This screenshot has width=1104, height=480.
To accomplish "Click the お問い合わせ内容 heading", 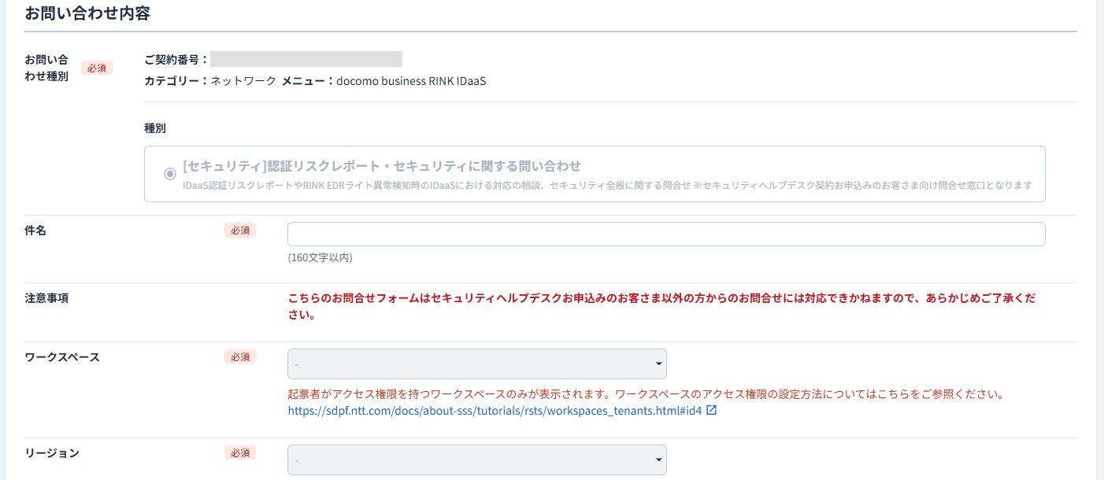I will point(87,13).
